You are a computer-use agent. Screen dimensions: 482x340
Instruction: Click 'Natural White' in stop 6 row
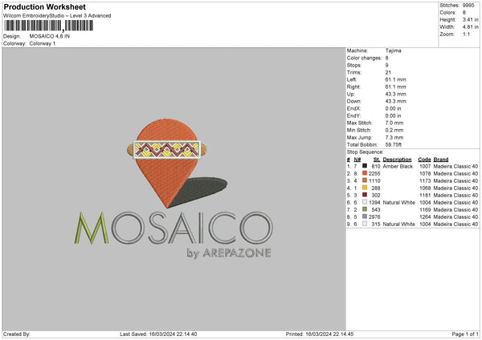[398, 203]
